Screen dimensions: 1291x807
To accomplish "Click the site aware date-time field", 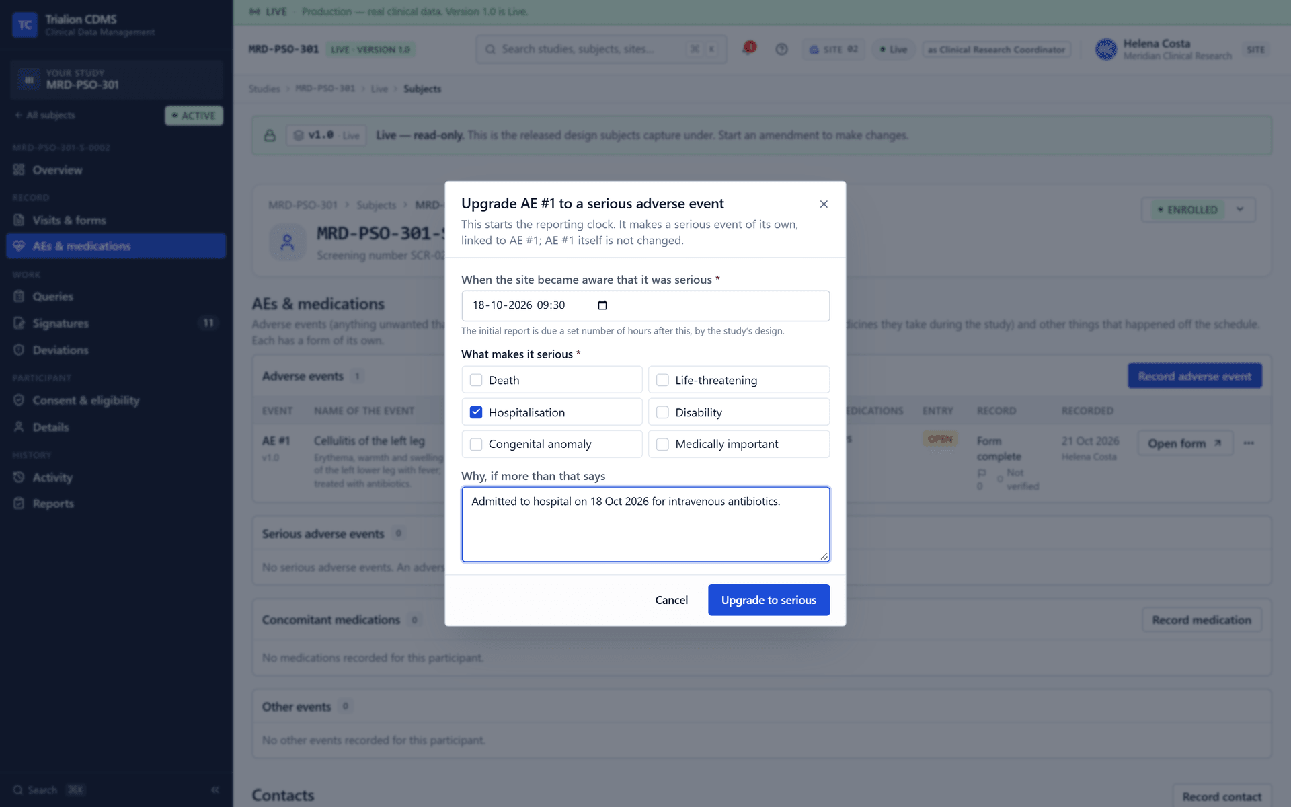I will coord(645,305).
